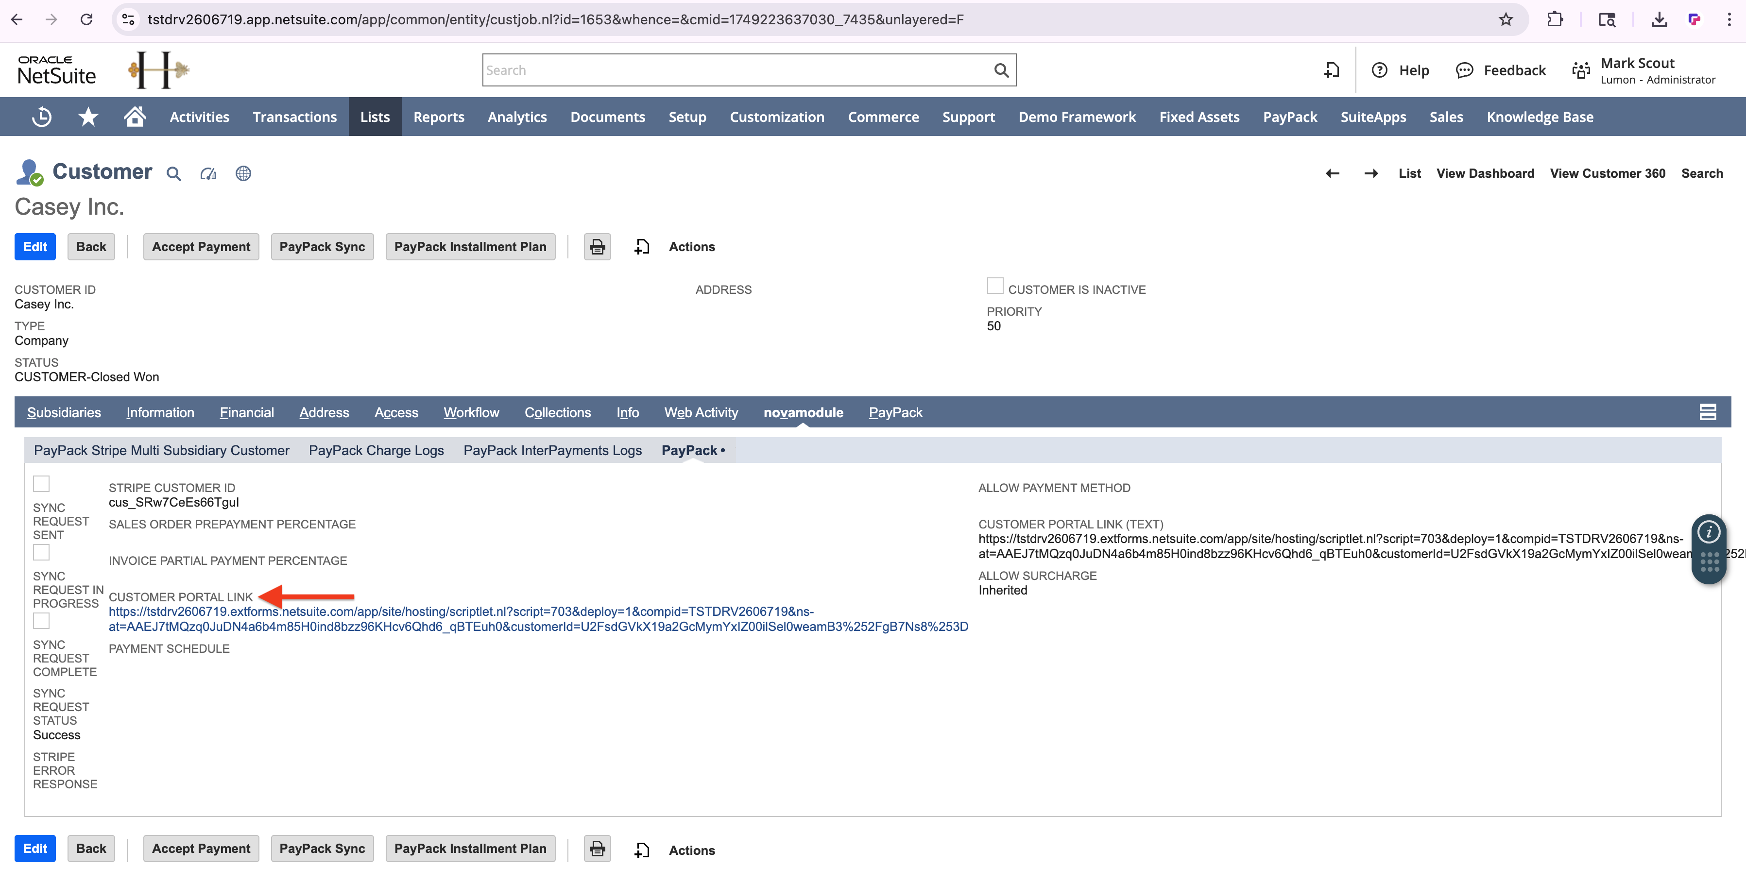Open the View Customer 360 link
Viewport: 1746px width, 884px height.
point(1607,173)
